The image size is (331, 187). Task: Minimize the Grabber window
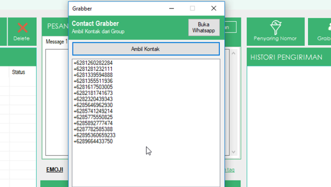(171, 8)
